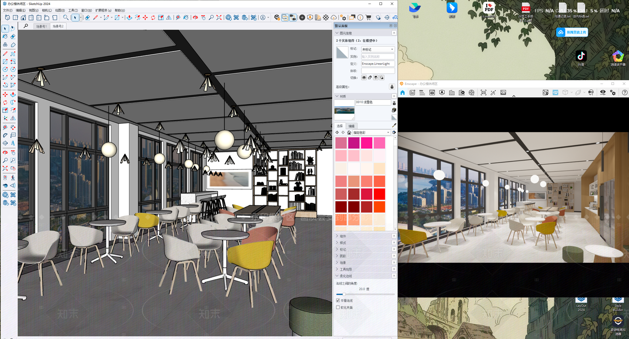Click the material preview thumbnail
The width and height of the screenshot is (629, 339).
344,110
